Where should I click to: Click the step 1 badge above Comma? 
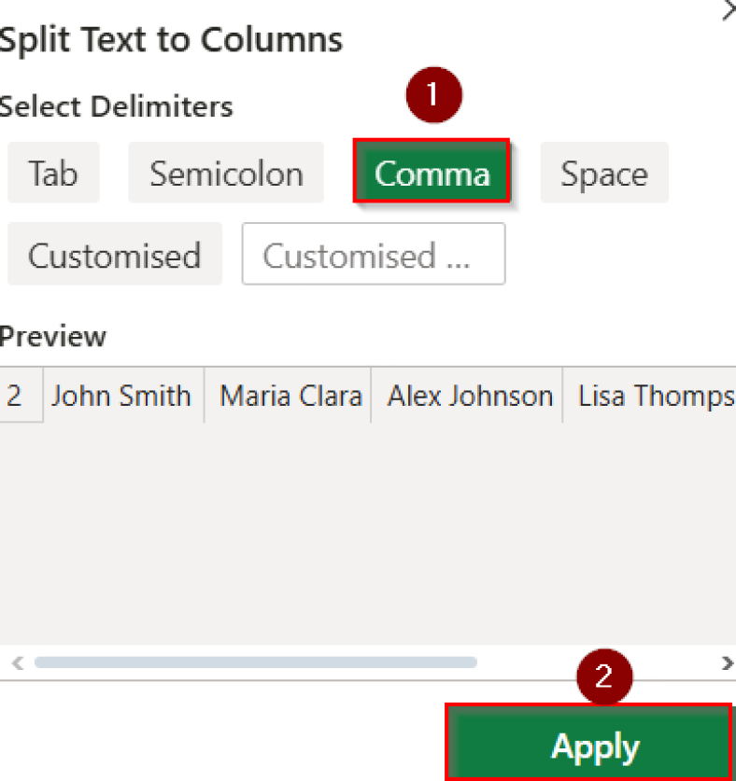click(434, 95)
